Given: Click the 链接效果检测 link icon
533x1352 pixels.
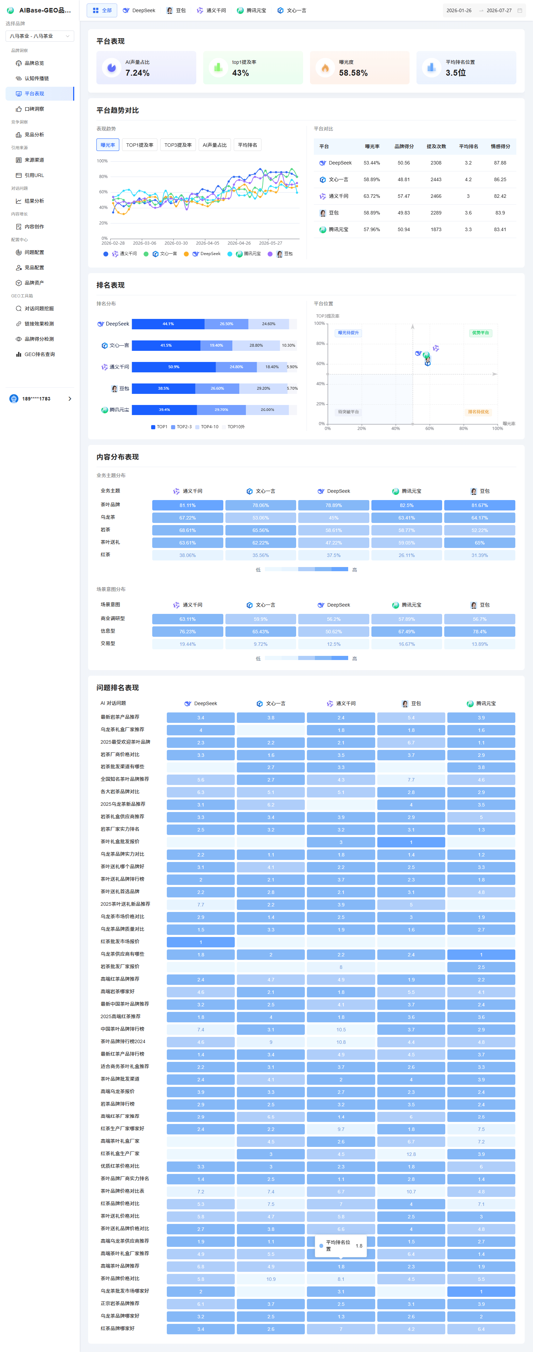Looking at the screenshot, I should pos(18,324).
